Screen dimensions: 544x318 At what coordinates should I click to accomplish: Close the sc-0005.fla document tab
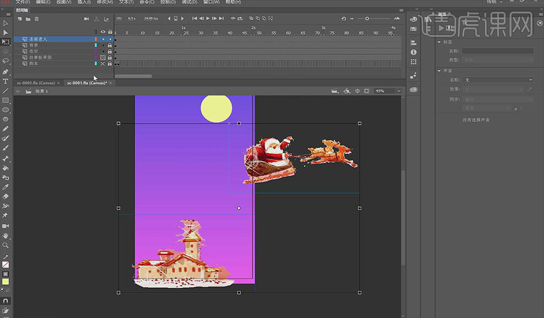click(x=59, y=83)
